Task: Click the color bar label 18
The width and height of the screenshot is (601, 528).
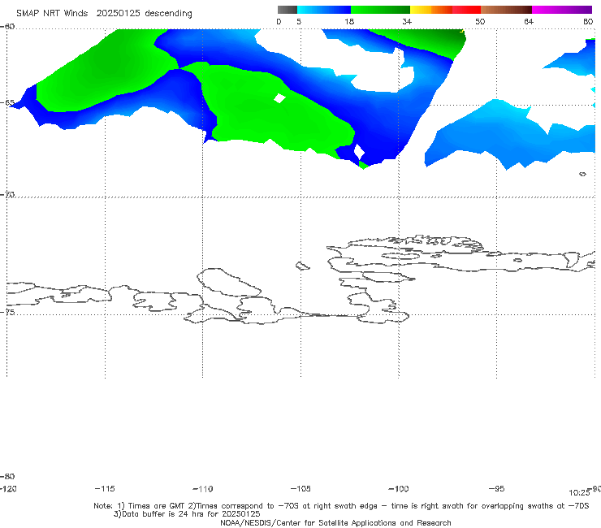Action: coord(349,21)
